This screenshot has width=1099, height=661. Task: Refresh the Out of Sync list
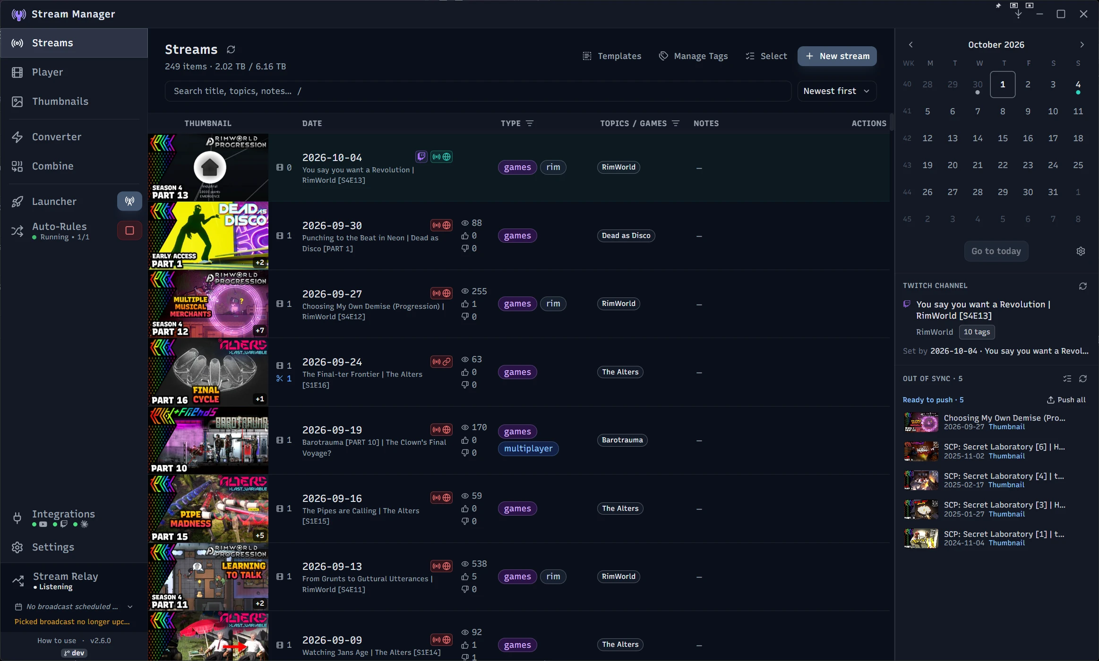click(1083, 379)
